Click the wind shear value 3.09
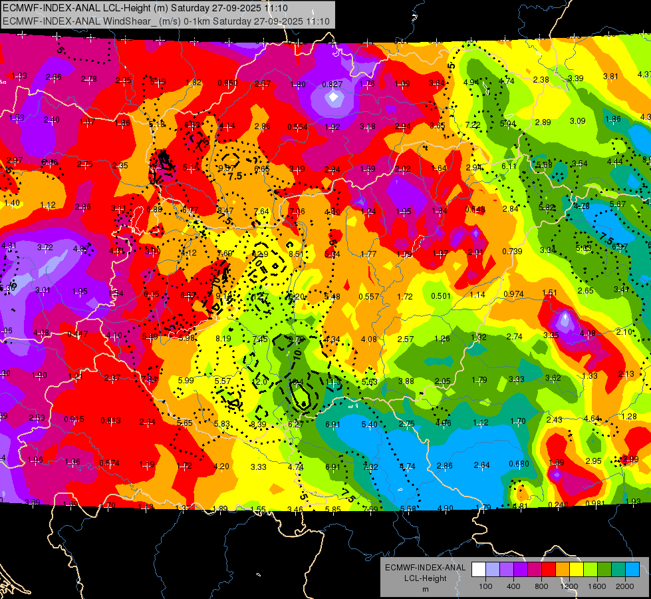This screenshot has height=599, width=651. pyautogui.click(x=577, y=121)
